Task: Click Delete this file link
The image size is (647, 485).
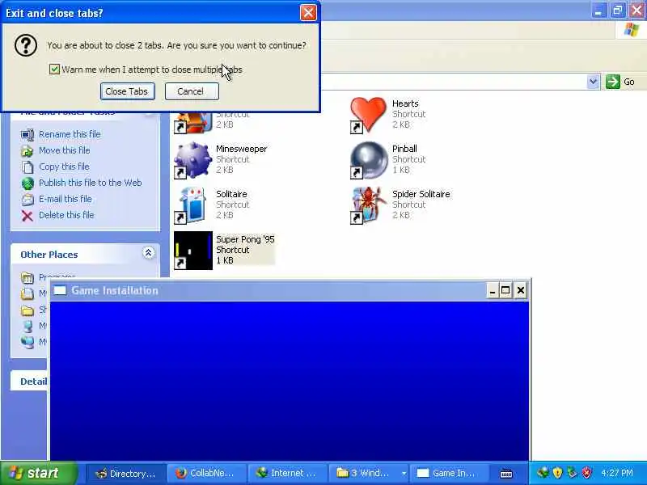Action: [x=66, y=215]
